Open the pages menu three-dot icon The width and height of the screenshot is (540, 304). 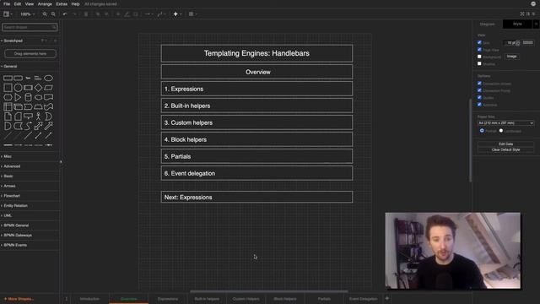coord(67,299)
